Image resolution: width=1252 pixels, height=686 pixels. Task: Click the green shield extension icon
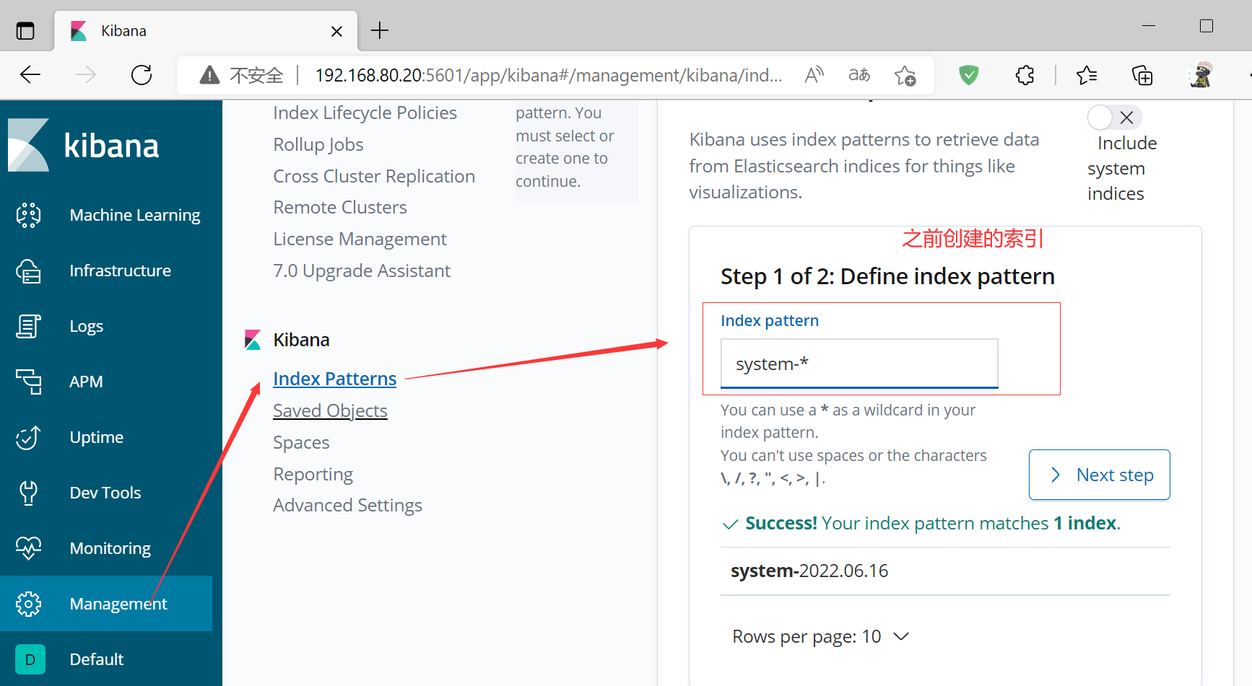click(x=969, y=74)
